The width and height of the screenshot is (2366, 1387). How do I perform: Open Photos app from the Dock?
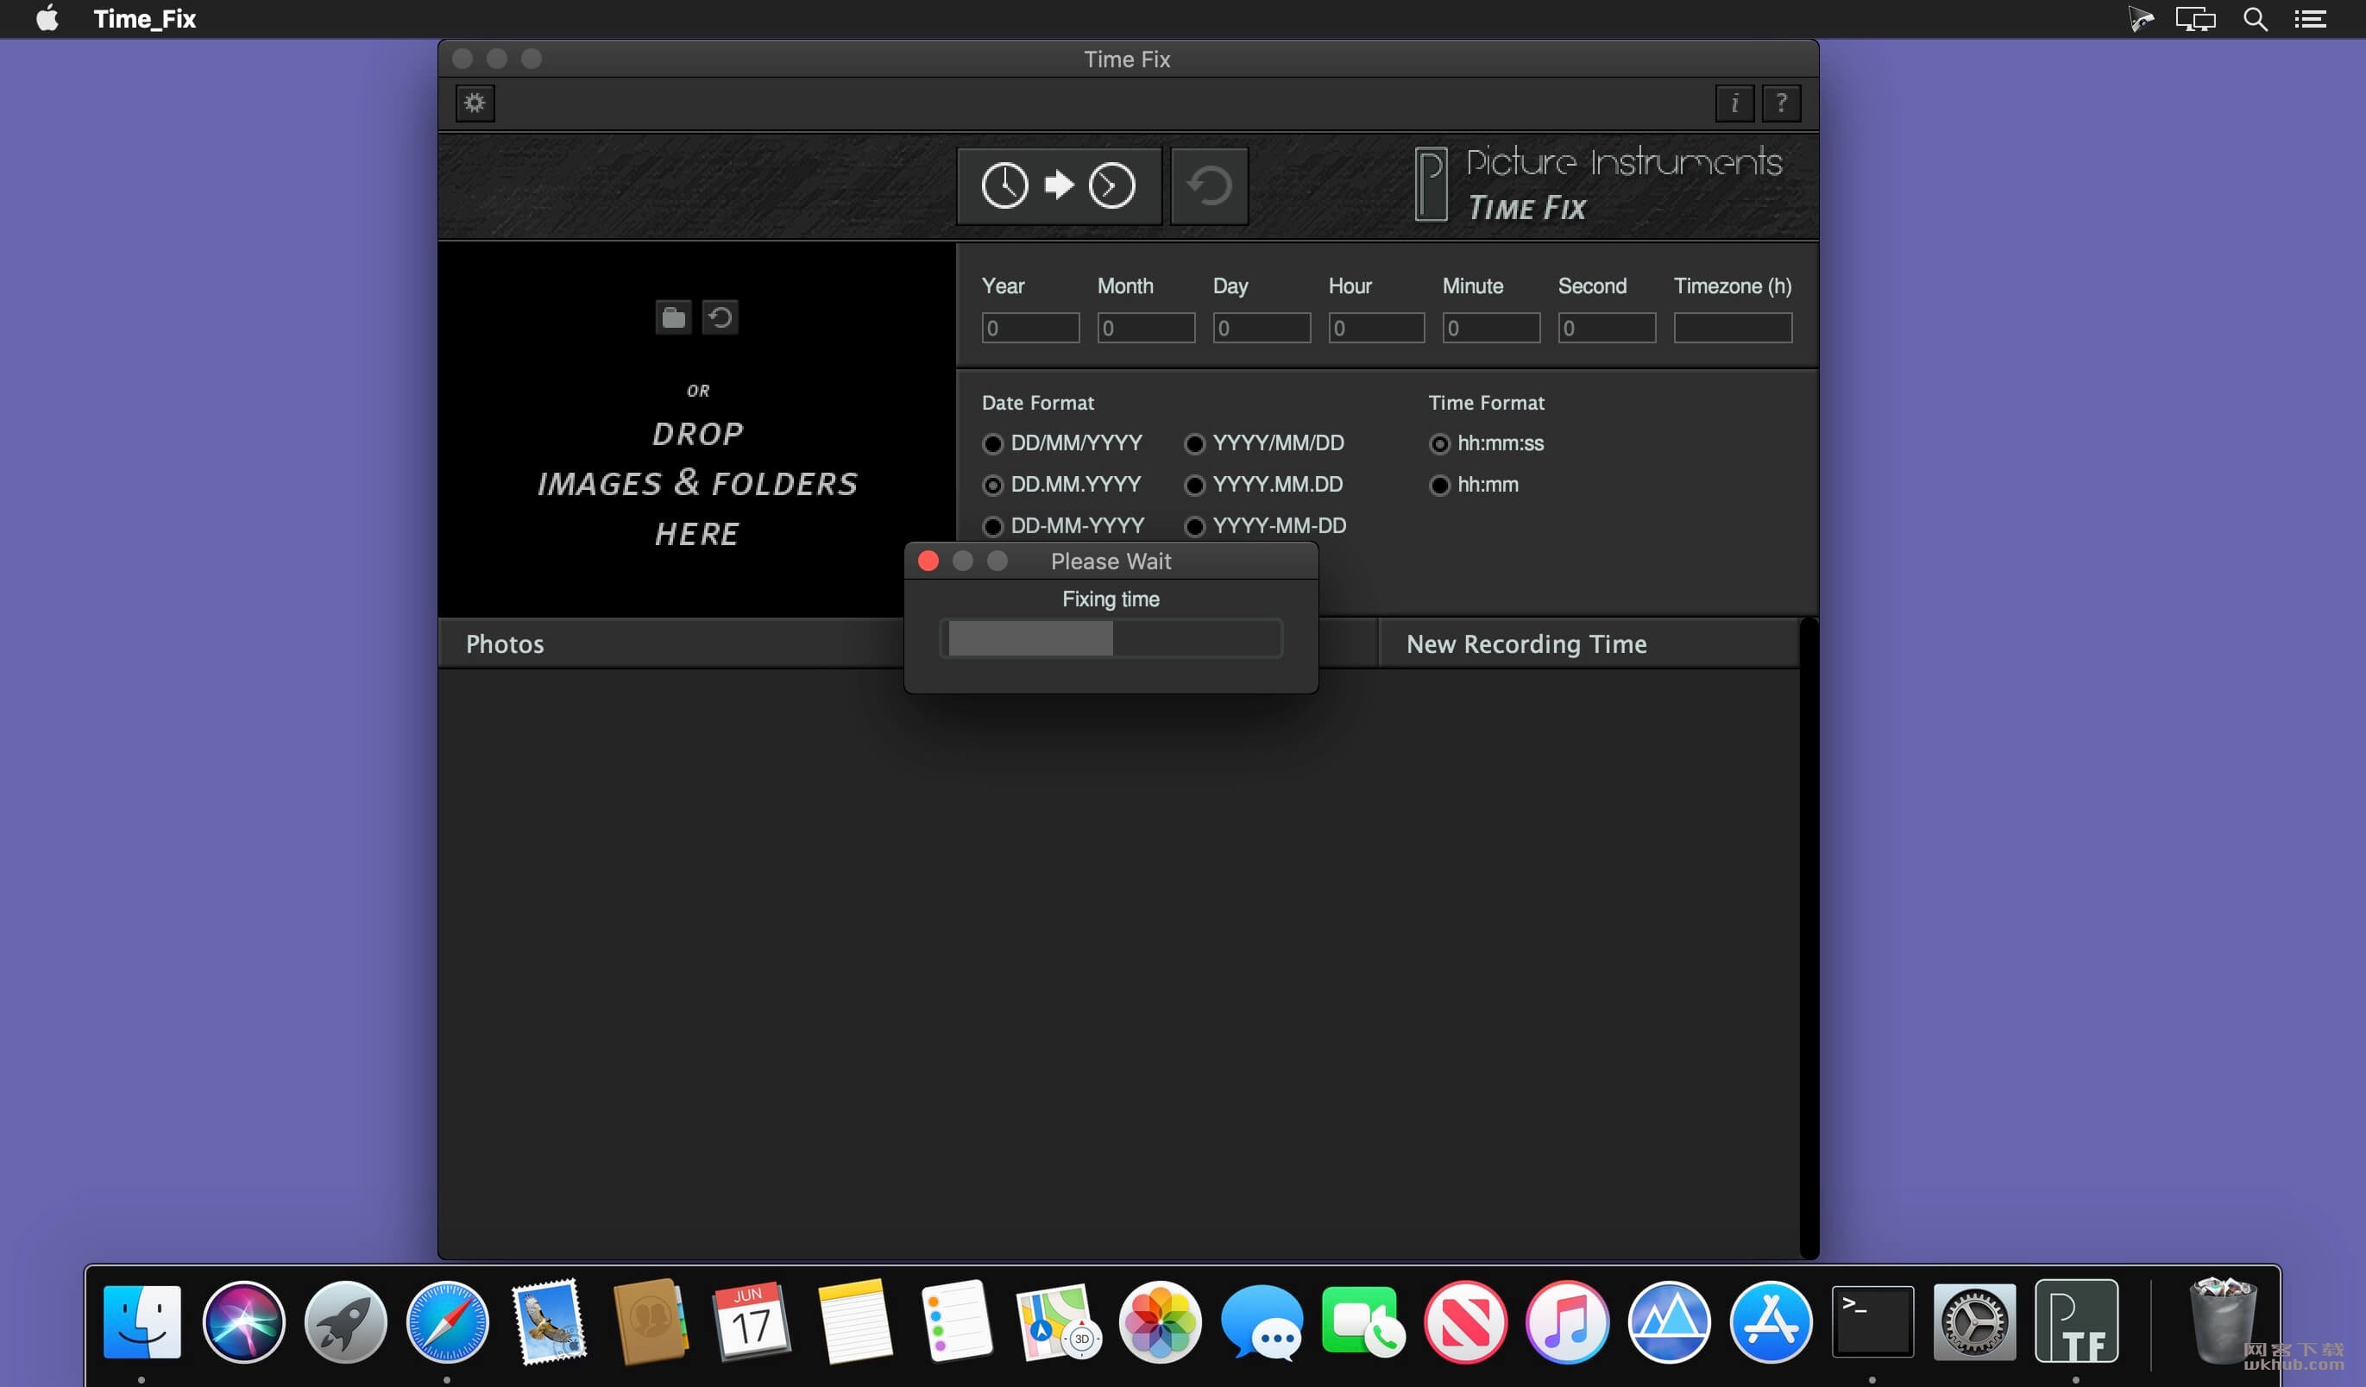[1161, 1321]
